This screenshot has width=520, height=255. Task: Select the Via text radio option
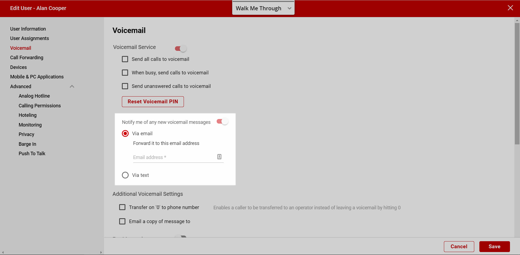pos(125,175)
